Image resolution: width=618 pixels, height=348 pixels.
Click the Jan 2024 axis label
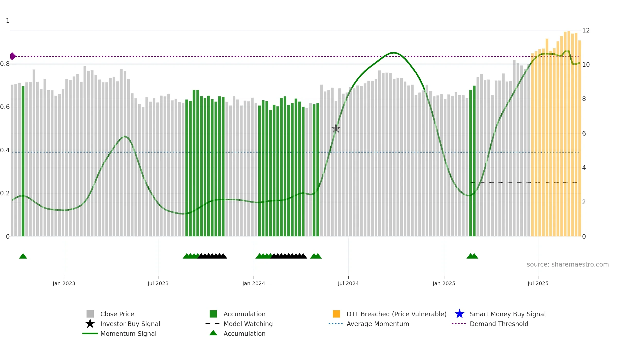click(x=254, y=284)
